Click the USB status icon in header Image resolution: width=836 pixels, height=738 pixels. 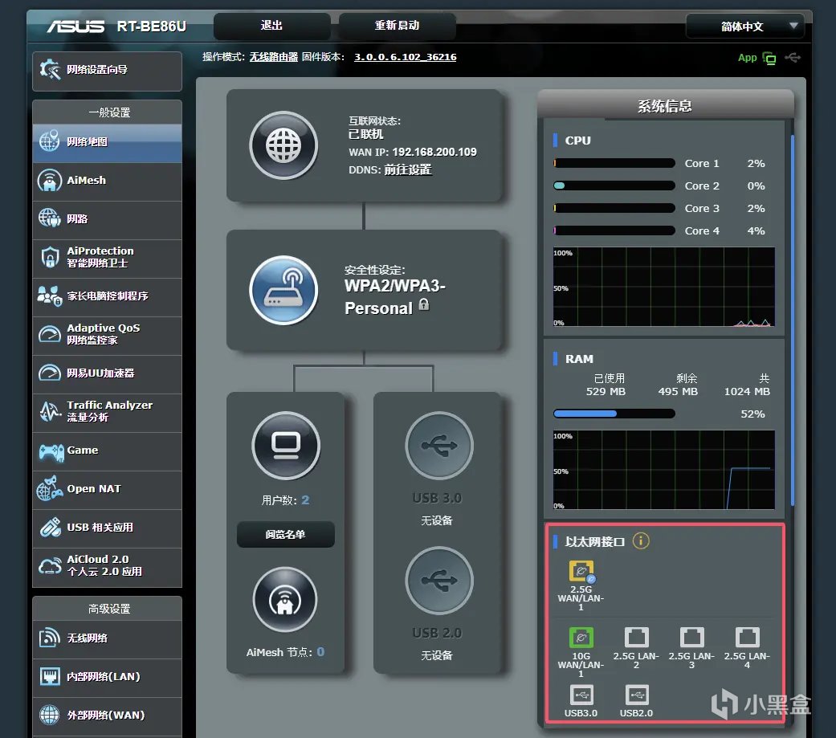tap(793, 58)
